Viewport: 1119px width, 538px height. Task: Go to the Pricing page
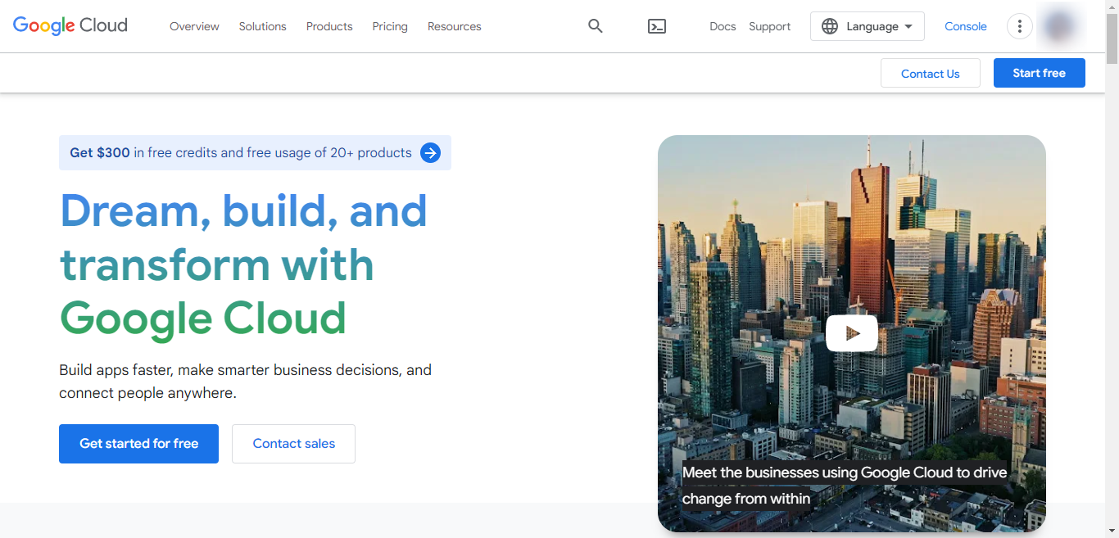(390, 26)
